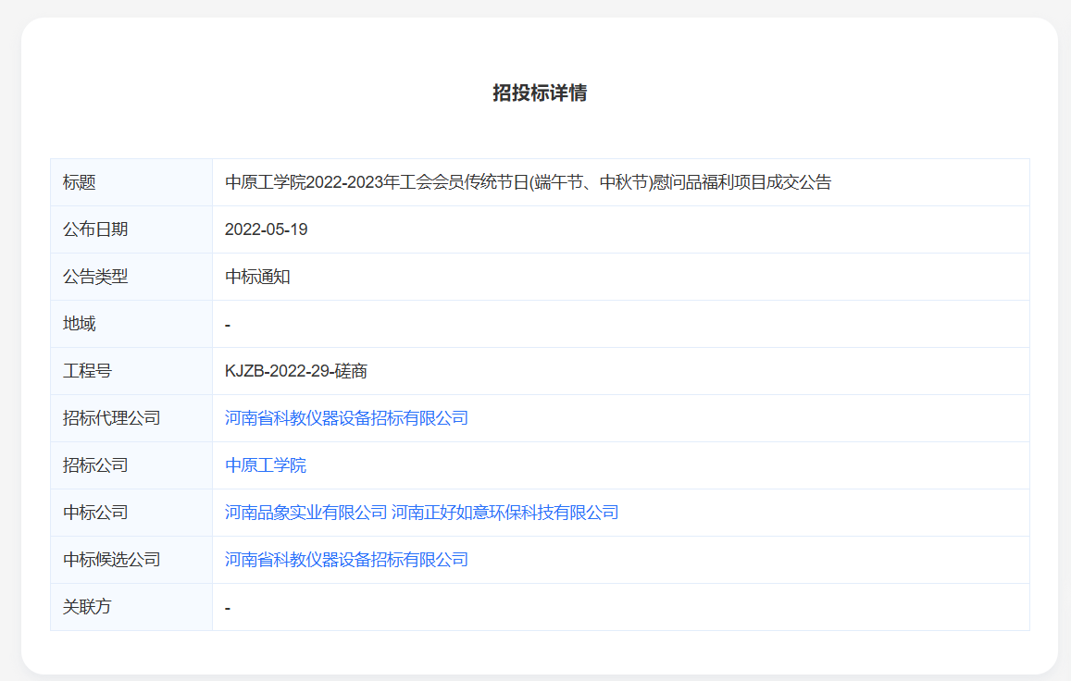Select the 中标通知 value text

(257, 277)
